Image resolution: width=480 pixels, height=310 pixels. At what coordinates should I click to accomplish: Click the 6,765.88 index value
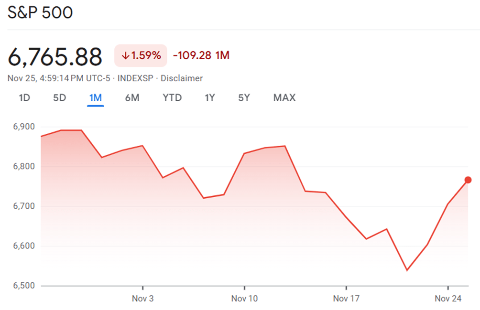(x=55, y=57)
